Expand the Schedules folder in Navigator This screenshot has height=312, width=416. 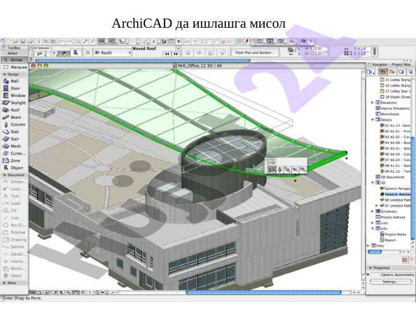(373, 211)
